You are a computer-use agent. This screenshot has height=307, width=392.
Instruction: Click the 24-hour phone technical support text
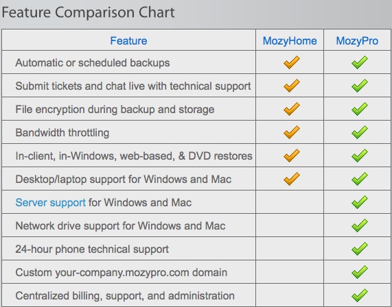[92, 249]
